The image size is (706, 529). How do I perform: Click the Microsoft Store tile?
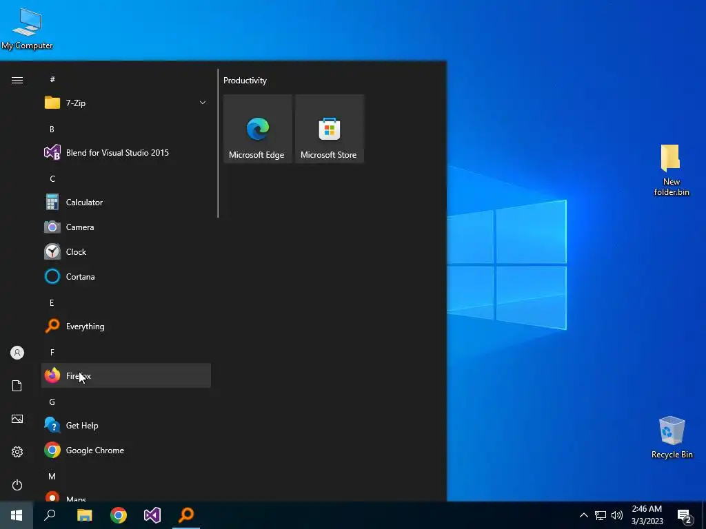point(329,129)
